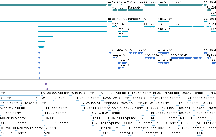This screenshot has width=216, height=137.
Task: Click the CG5270 gene arrow glyph
Action: [x=186, y=5]
